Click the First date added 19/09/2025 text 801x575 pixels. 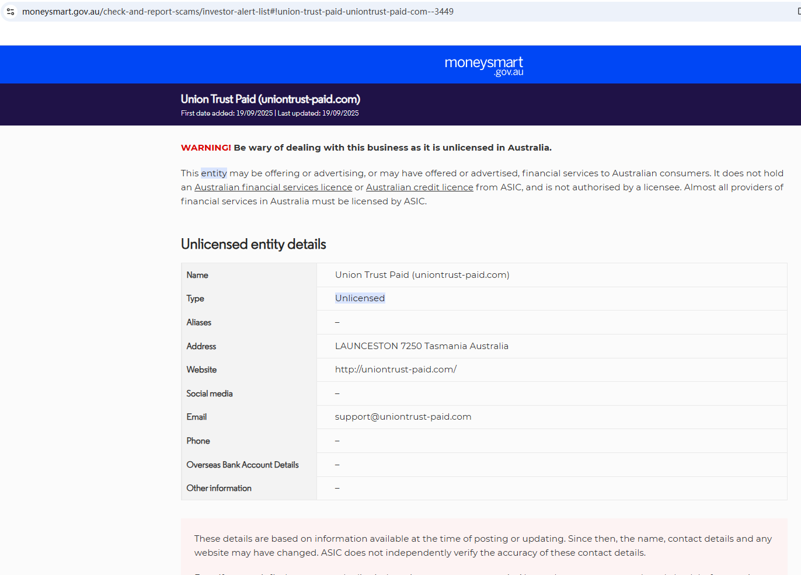point(227,113)
